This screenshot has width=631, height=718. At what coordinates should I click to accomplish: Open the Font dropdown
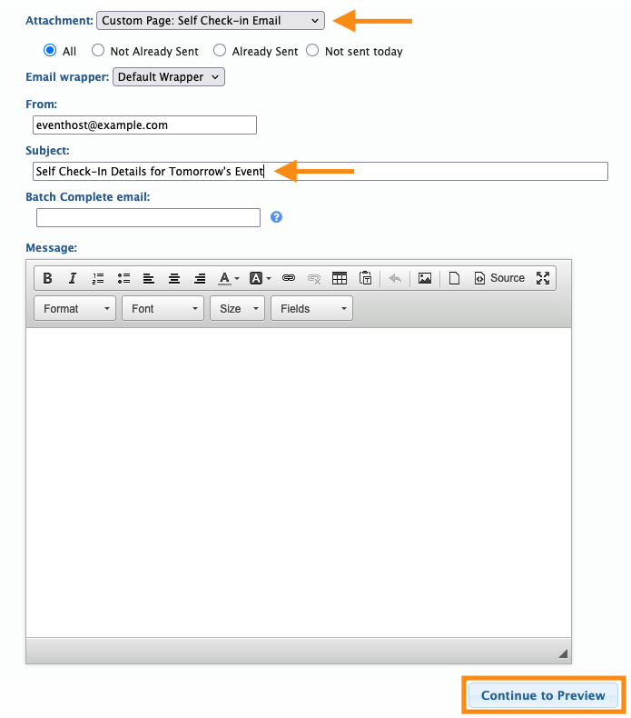(x=163, y=309)
